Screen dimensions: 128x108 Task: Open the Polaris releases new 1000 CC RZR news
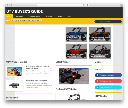[27, 20]
